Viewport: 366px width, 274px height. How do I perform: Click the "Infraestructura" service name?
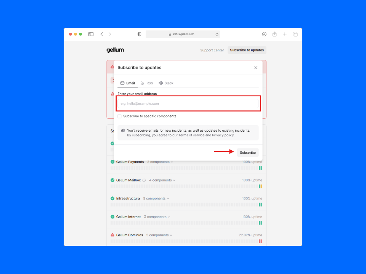click(x=128, y=199)
